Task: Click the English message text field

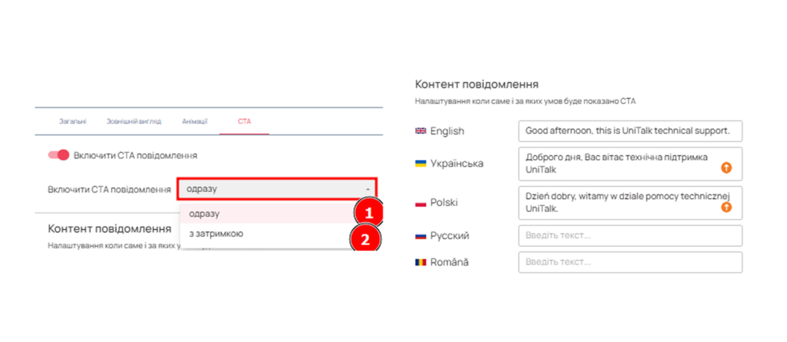Action: coord(630,131)
